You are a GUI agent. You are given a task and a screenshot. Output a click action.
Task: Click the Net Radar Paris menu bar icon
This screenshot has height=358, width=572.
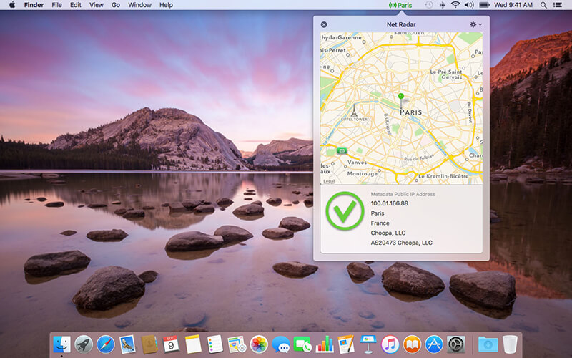tap(400, 5)
